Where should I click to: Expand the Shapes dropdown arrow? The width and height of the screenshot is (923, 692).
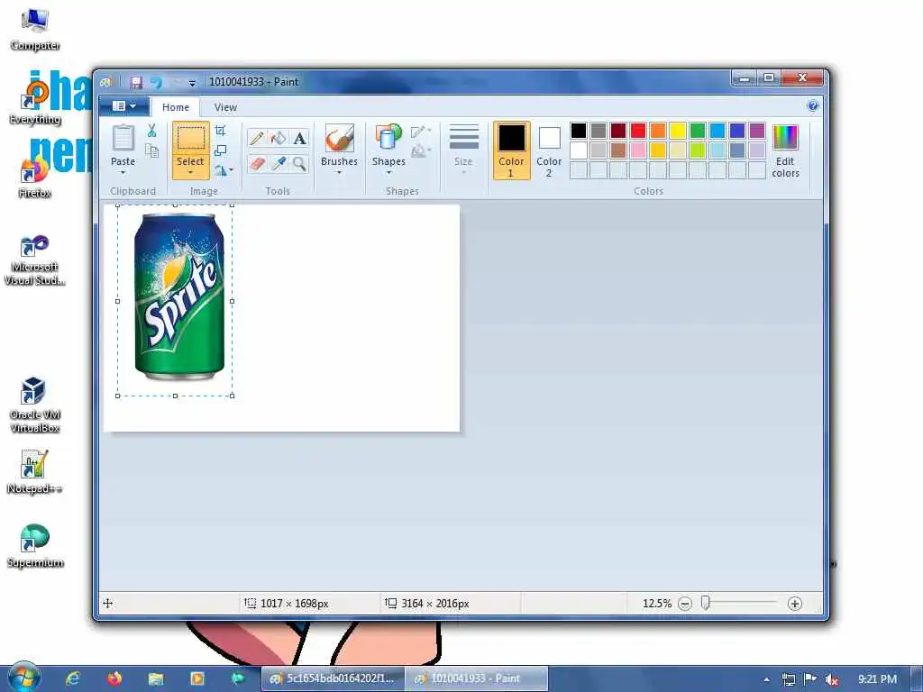[x=388, y=173]
